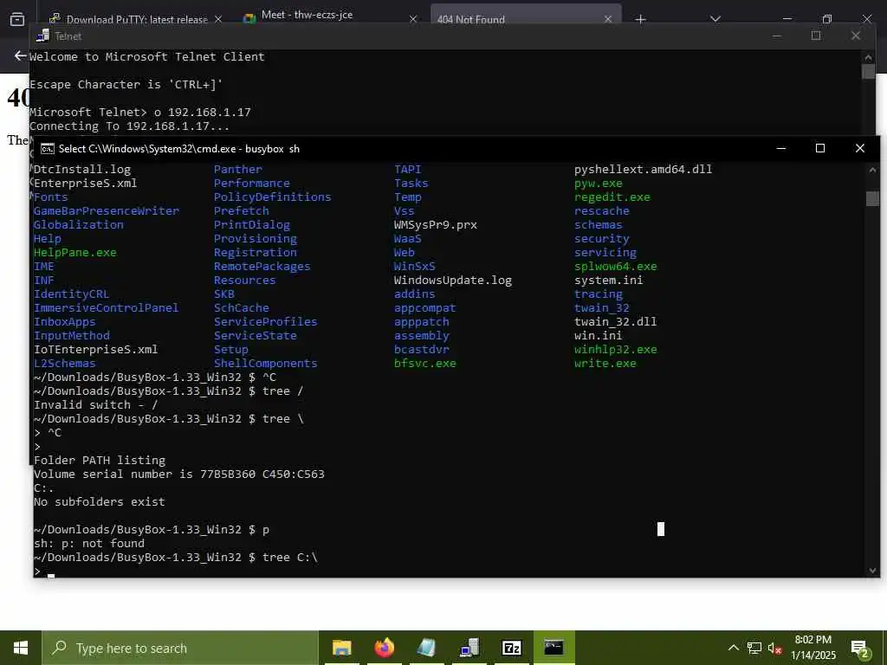Click the WMSysPr9.prx file name
Screen dimensions: 887x665
coord(437,225)
